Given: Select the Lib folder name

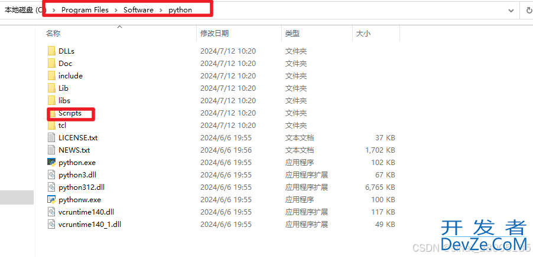Looking at the screenshot, I should coord(63,88).
